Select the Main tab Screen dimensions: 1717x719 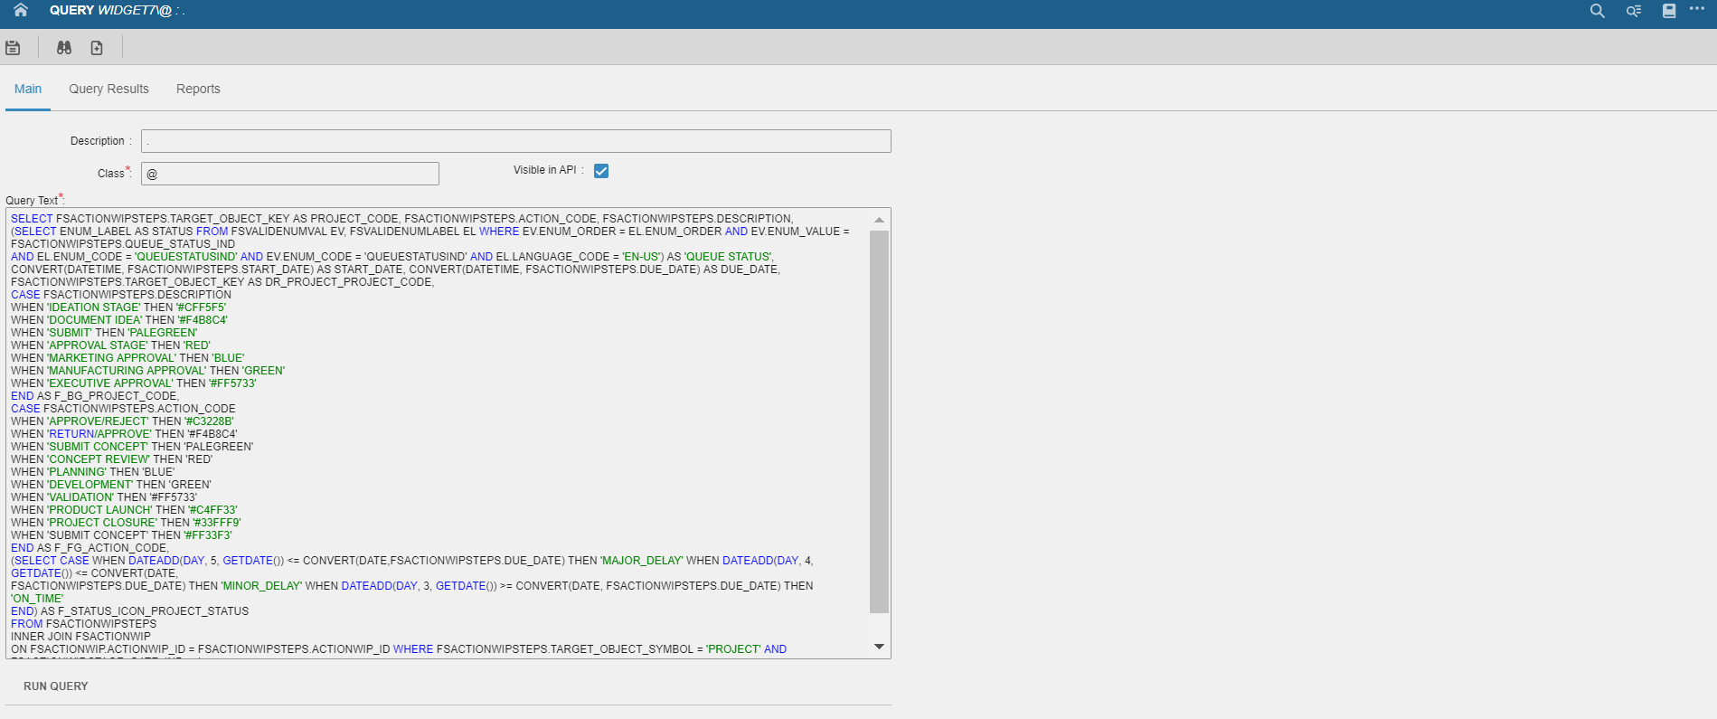(x=28, y=89)
